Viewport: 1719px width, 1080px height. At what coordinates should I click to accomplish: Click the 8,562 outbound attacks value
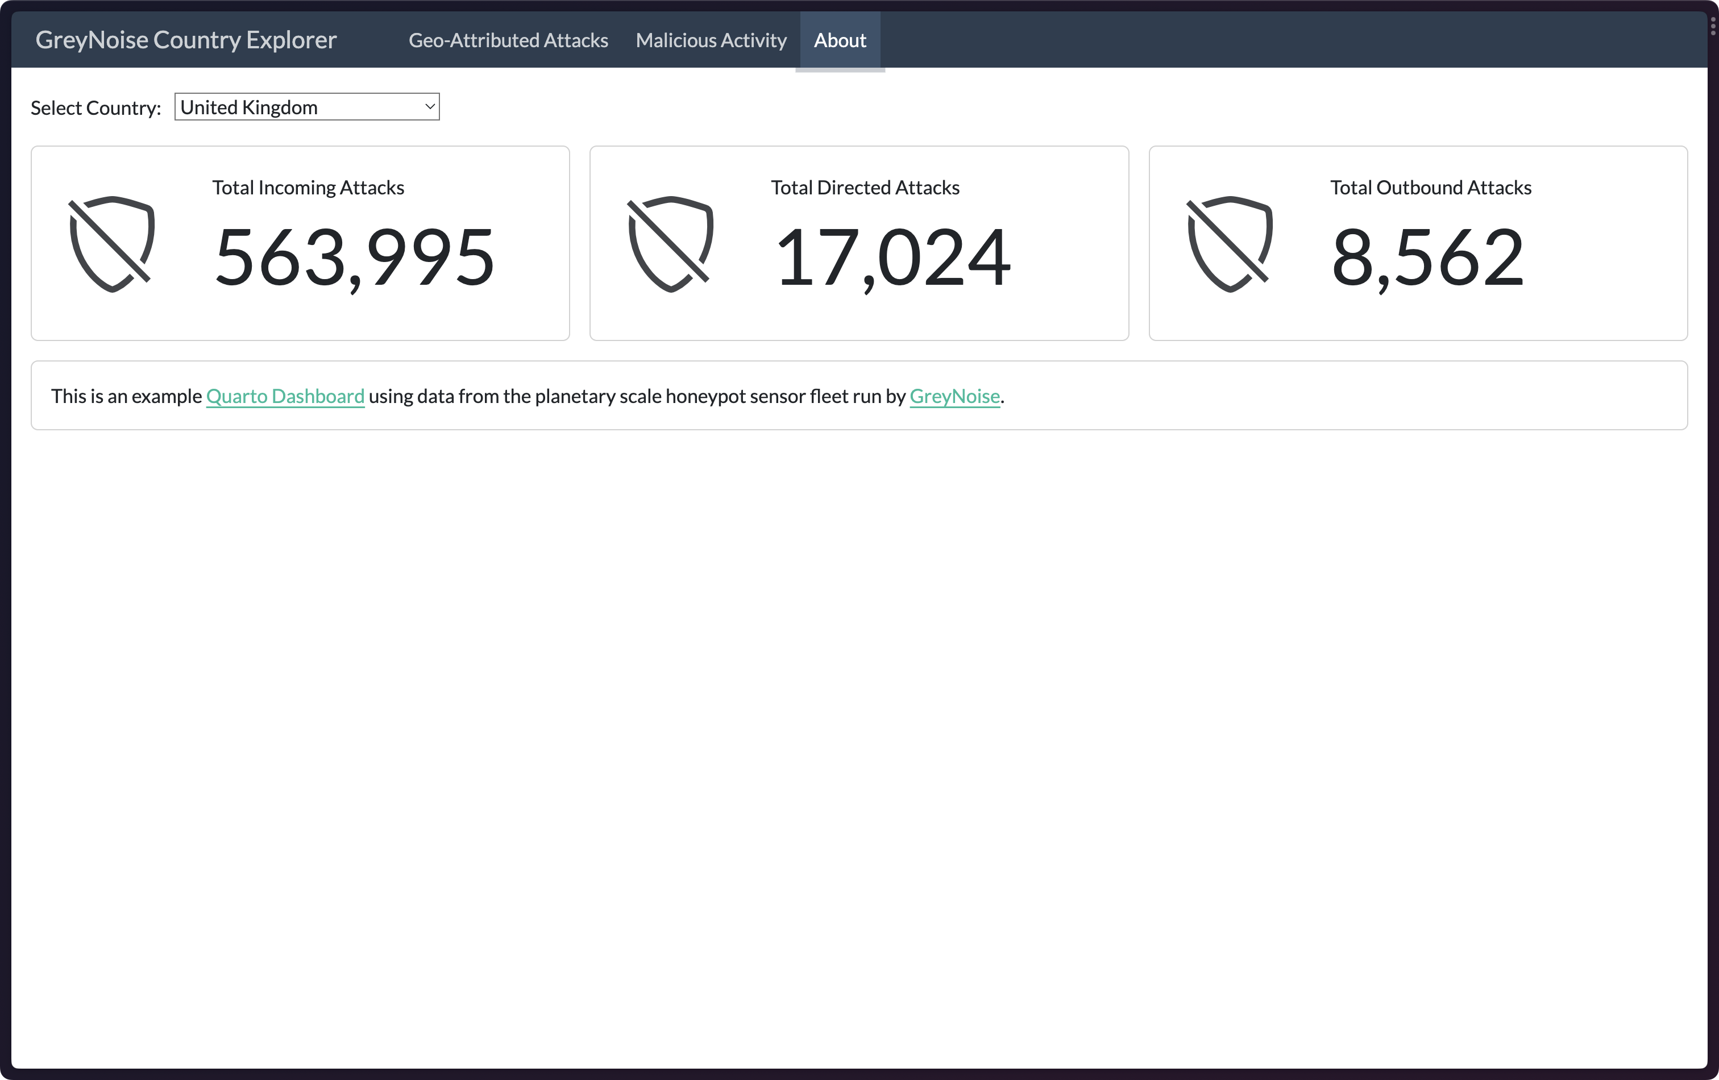click(1428, 257)
